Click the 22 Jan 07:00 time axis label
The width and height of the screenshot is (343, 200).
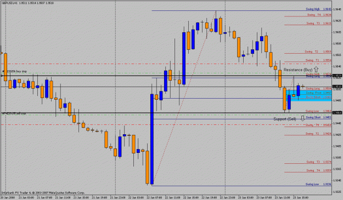point(154,198)
